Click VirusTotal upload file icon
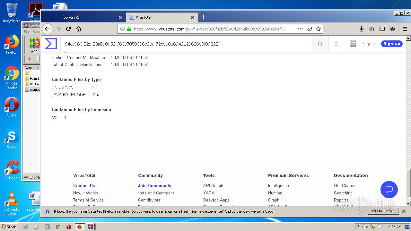 pos(337,44)
